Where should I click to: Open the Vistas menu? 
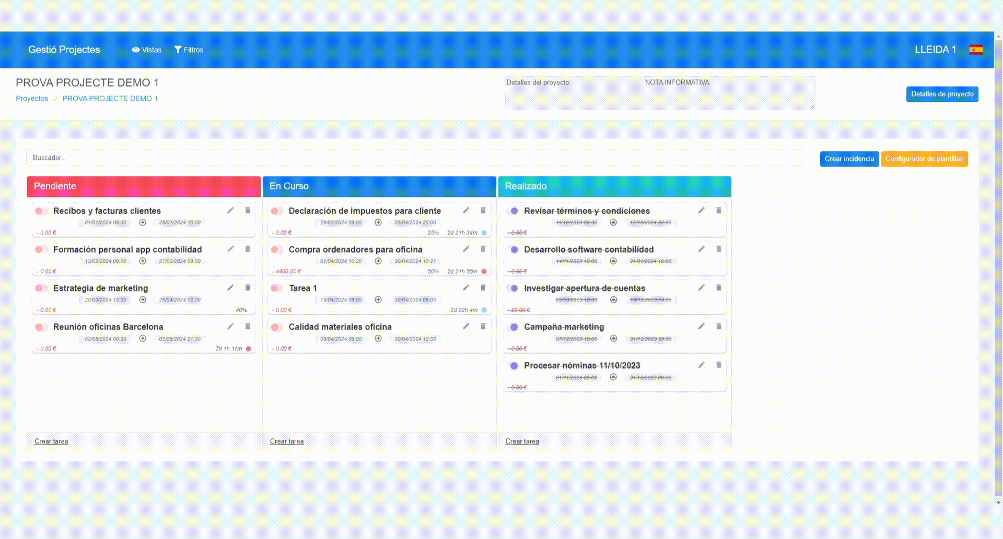(147, 50)
